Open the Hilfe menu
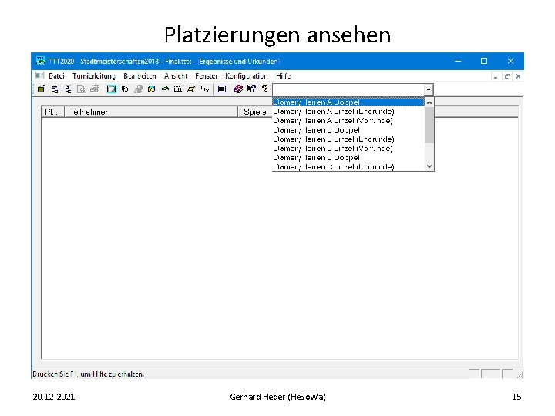The height and width of the screenshot is (416, 555). point(283,76)
